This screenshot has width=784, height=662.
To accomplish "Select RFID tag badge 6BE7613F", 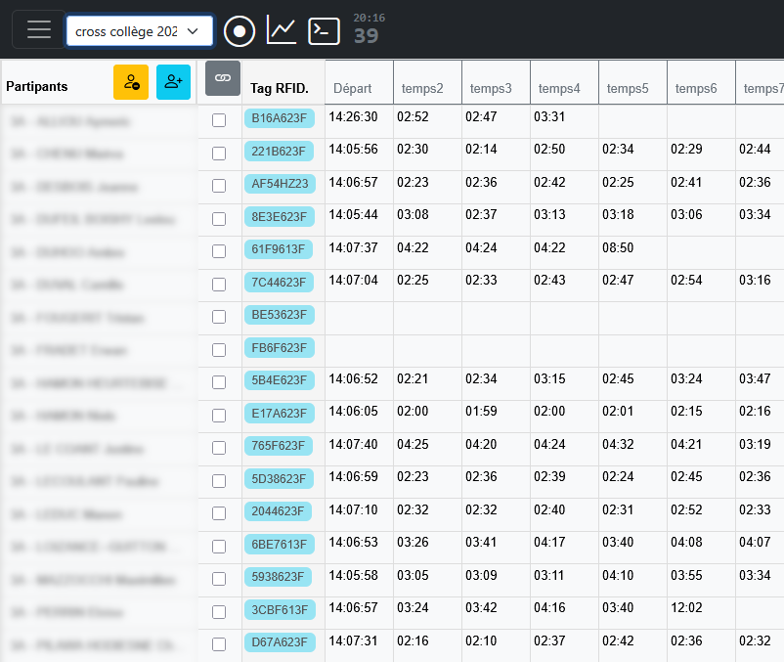I will pyautogui.click(x=280, y=544).
